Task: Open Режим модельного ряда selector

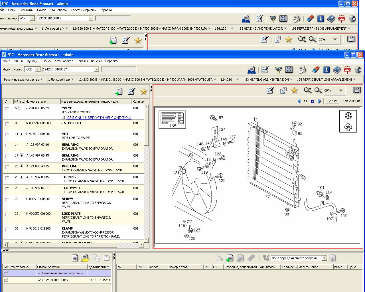Action: (23, 80)
